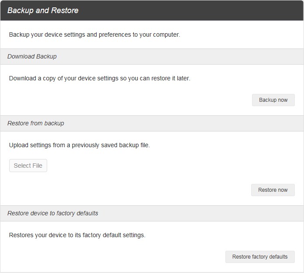Select the Backup and Restore title
This screenshot has height=273, width=304.
[43, 10]
